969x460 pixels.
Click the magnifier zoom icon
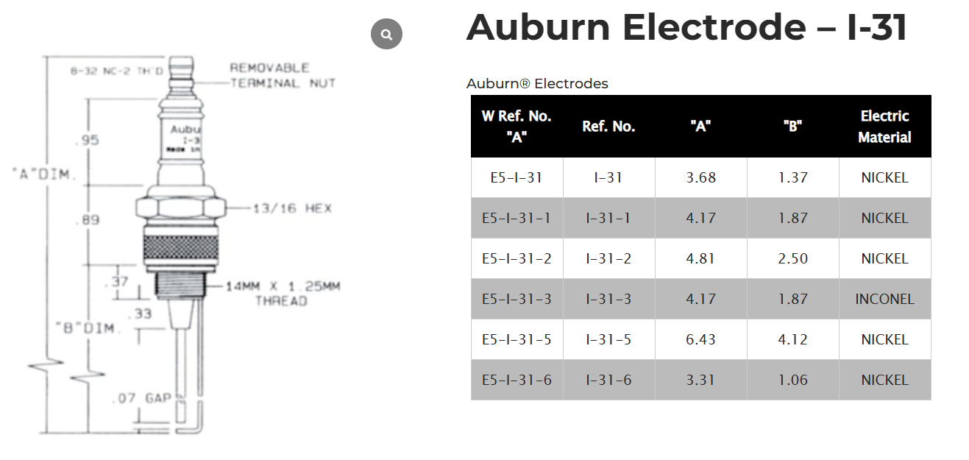(x=386, y=34)
